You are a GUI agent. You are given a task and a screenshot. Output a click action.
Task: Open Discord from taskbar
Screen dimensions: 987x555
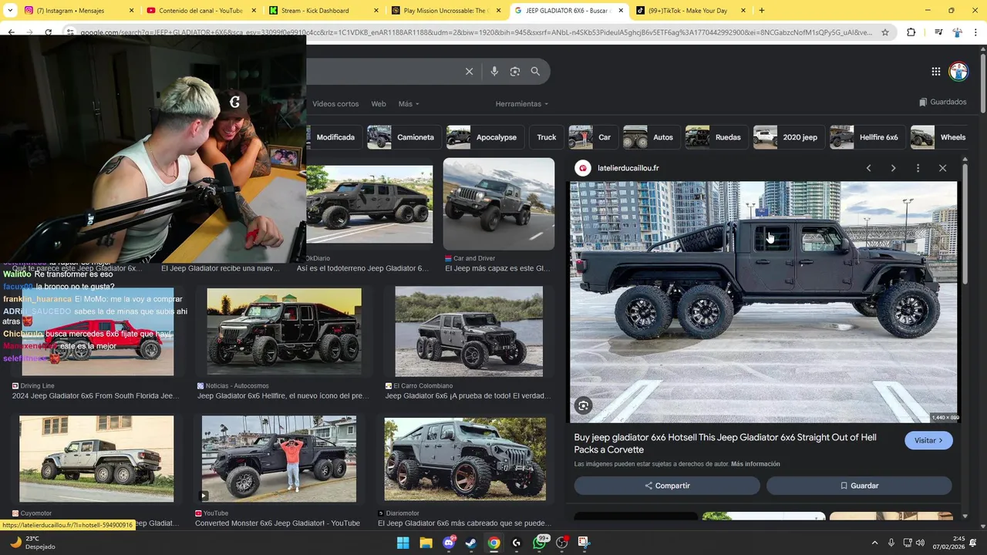pos(449,543)
